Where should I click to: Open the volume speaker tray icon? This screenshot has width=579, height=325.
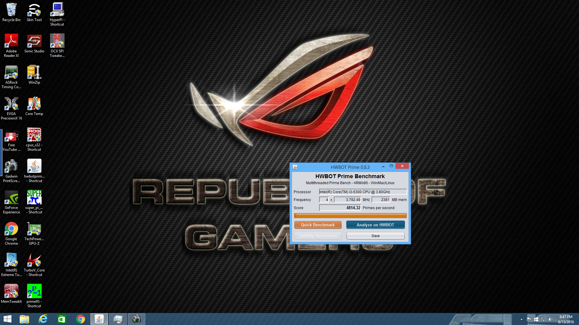550,319
